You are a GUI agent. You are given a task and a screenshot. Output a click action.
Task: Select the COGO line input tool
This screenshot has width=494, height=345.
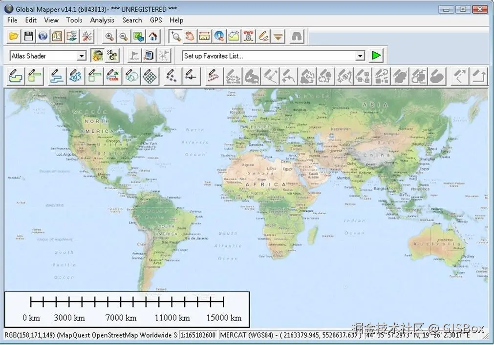click(x=113, y=77)
